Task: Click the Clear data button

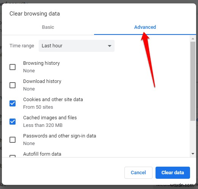Action: point(173,173)
